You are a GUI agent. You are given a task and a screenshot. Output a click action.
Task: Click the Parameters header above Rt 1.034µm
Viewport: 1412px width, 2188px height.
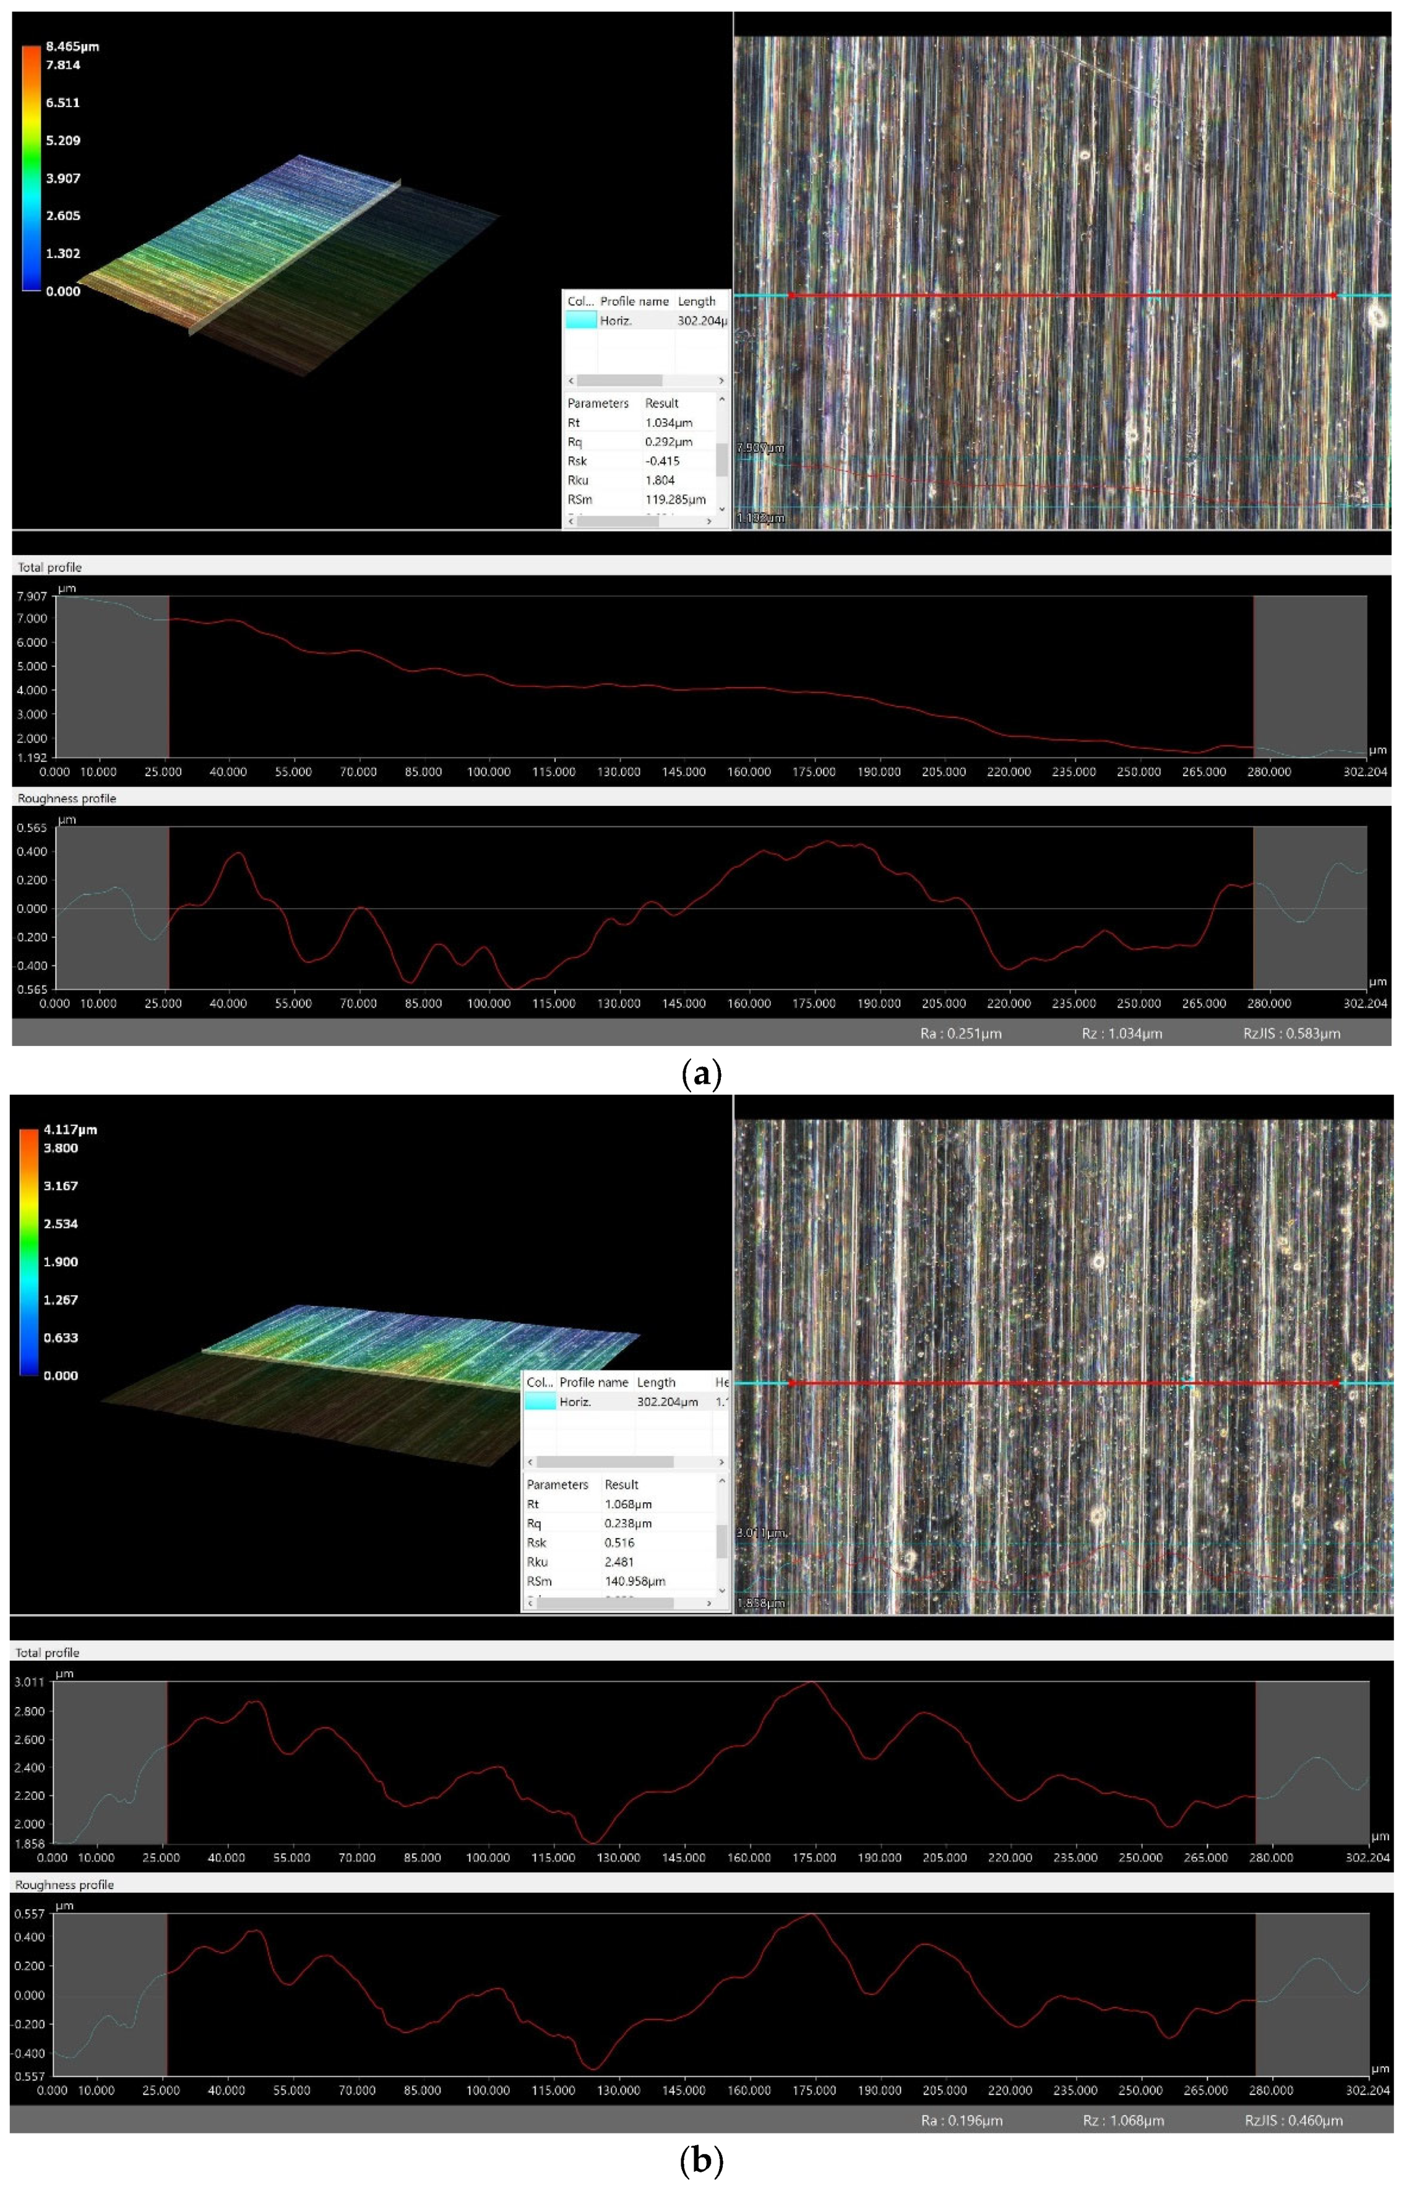(x=598, y=404)
